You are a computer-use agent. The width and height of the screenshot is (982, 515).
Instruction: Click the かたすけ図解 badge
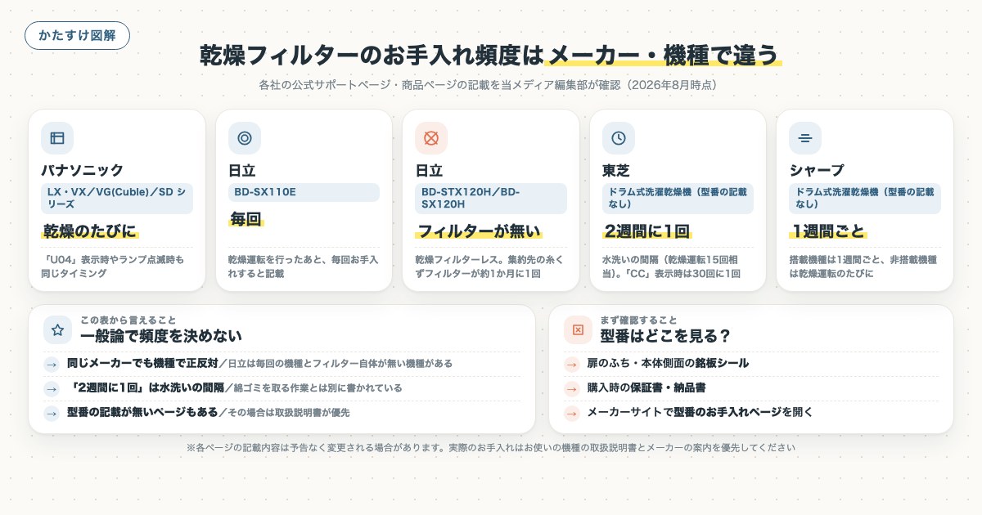coord(77,36)
